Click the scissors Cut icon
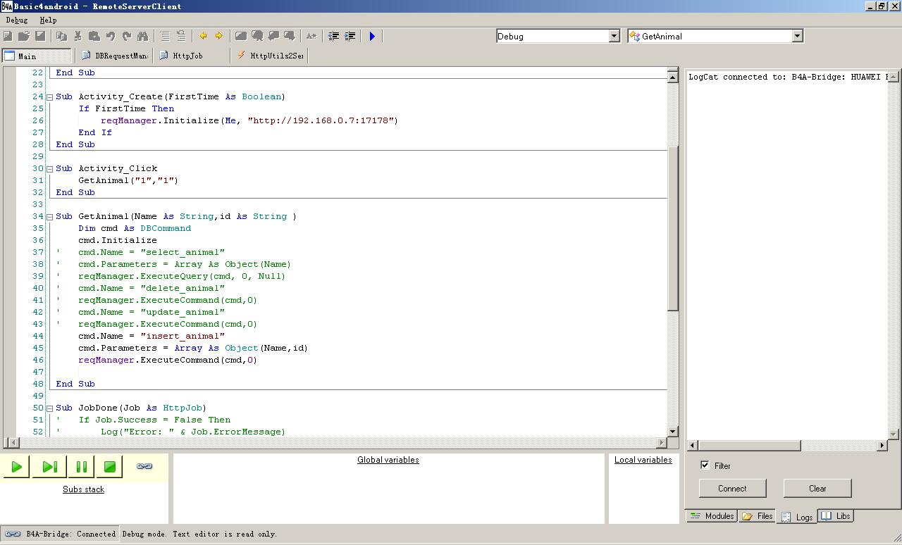 pyautogui.click(x=78, y=36)
